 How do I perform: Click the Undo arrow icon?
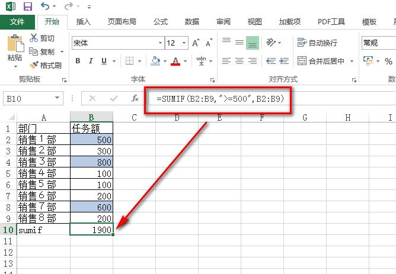[x=45, y=6]
